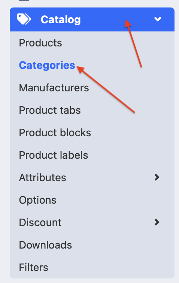Click the Catalog price-tag icon
This screenshot has width=179, height=283.
point(24,19)
